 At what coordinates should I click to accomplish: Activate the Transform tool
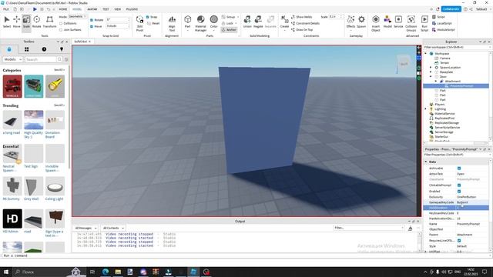[49, 22]
